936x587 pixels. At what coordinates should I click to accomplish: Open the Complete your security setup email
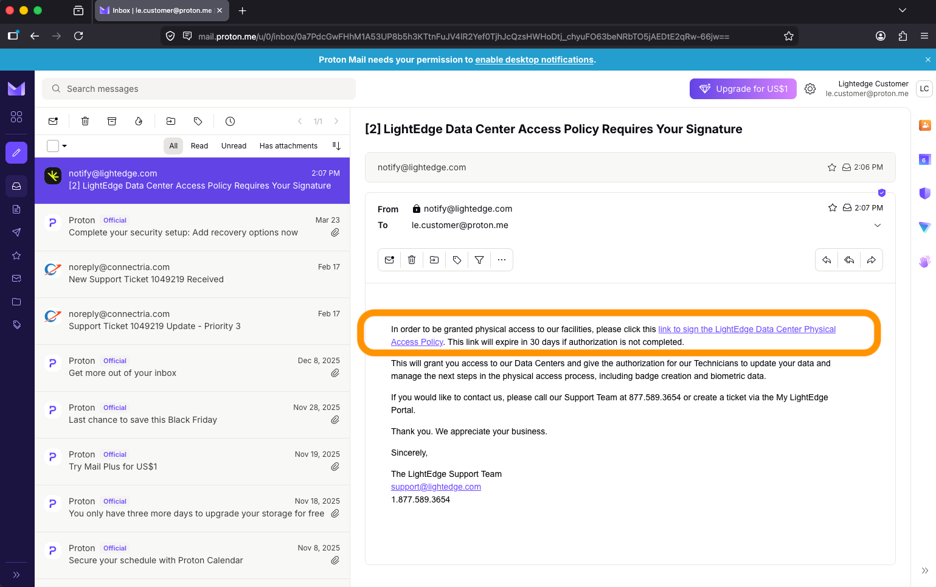(x=192, y=228)
